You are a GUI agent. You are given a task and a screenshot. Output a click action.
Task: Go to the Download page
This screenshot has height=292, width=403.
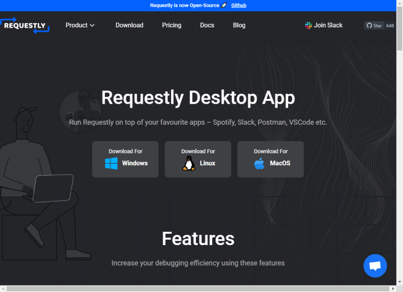pyautogui.click(x=129, y=25)
